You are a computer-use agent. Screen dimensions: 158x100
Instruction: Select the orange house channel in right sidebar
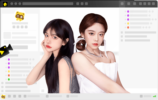coord(128,27)
